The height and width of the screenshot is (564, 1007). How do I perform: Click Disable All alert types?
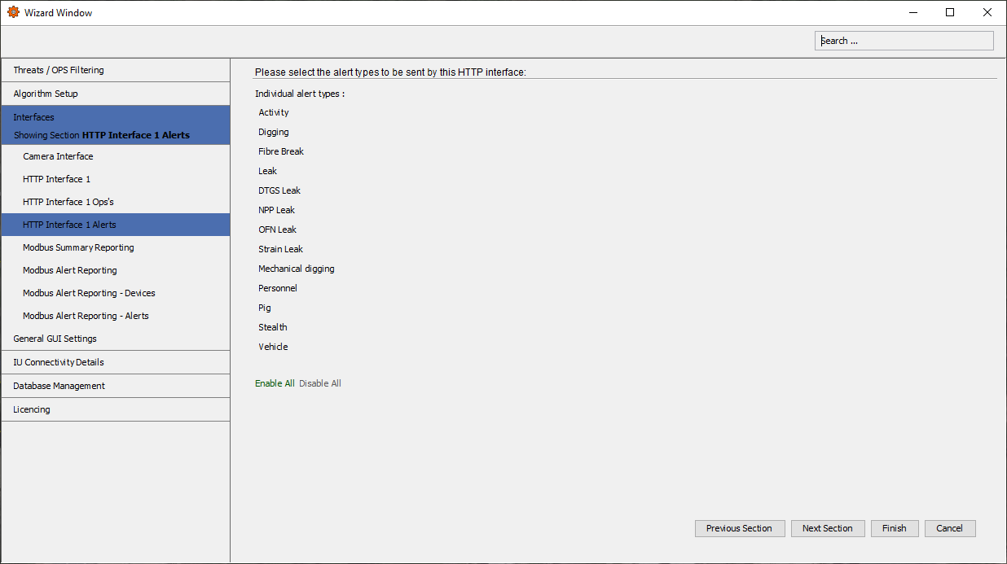320,383
